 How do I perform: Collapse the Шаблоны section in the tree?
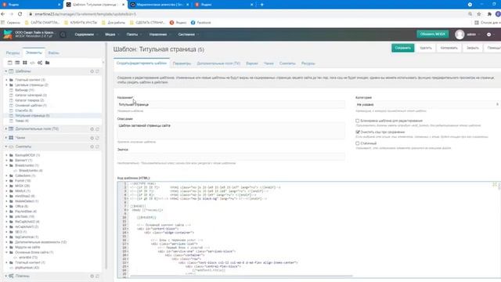[6, 71]
